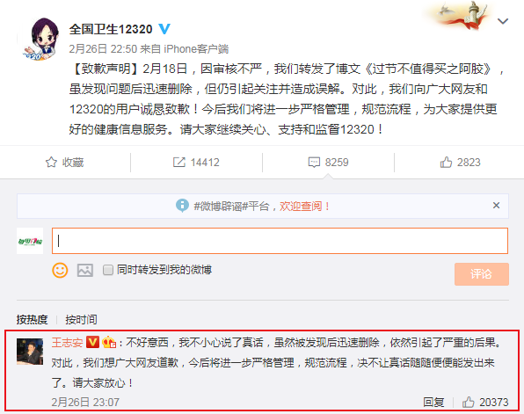The image size is (524, 414).
Task: Enable 同时转发到我的微博 checkbox
Action: 108,270
